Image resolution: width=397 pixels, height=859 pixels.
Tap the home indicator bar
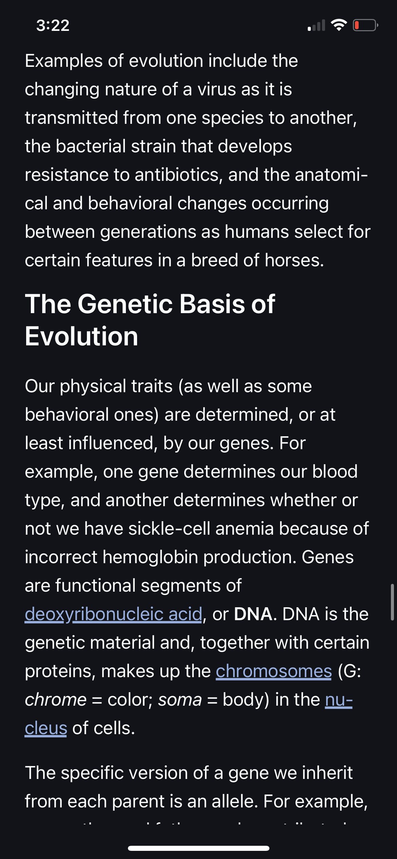tap(198, 848)
